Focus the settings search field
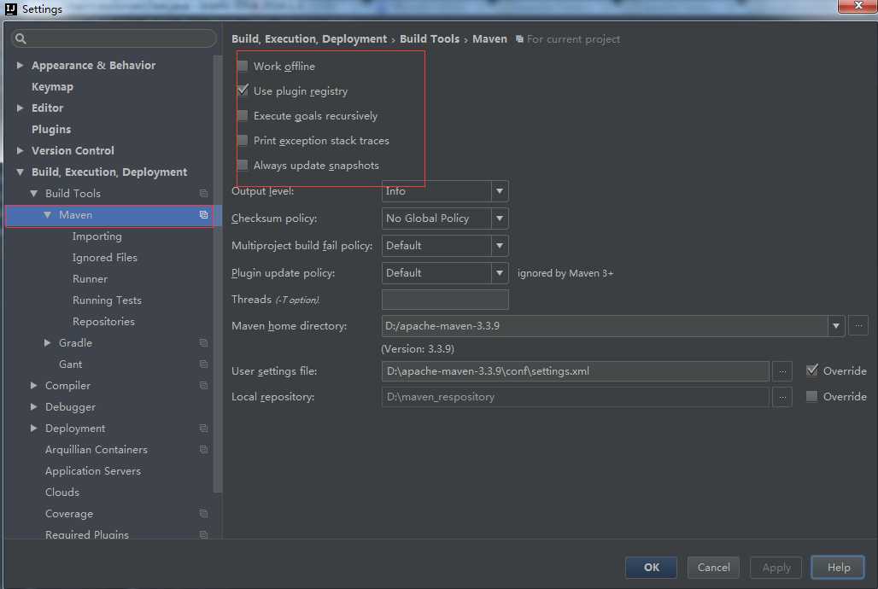 coord(114,38)
